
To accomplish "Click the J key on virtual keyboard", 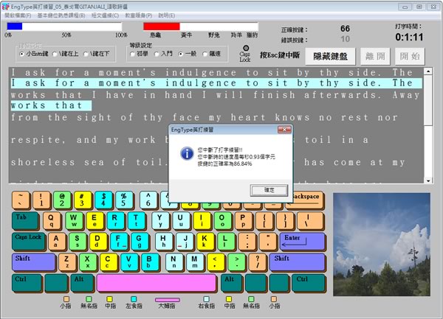I will (x=185, y=242).
